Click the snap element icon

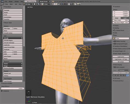pos(72,4)
